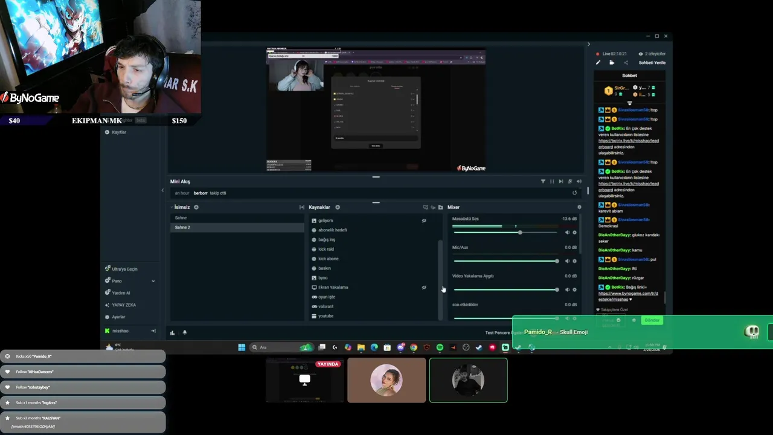Open Yardım AI in sidebar
The image size is (773, 435).
(121, 293)
